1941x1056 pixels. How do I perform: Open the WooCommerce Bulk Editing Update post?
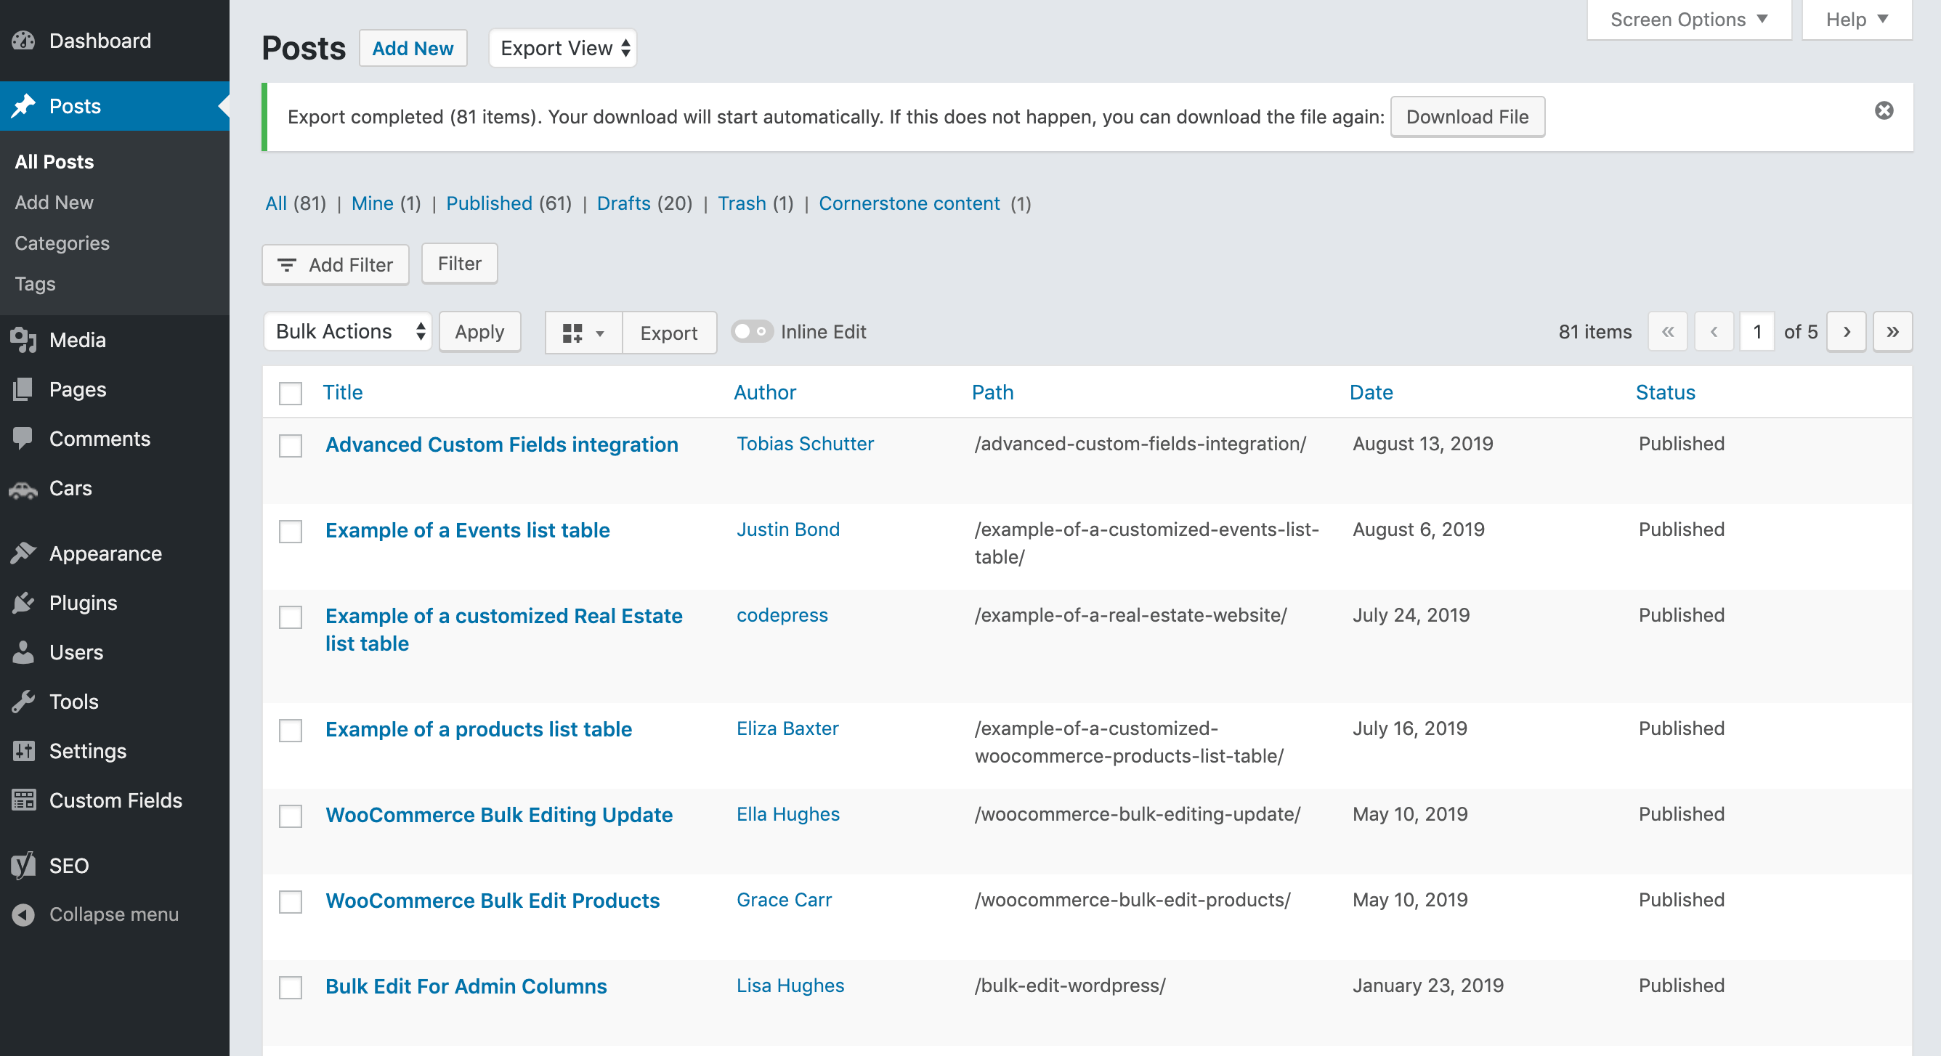[499, 815]
